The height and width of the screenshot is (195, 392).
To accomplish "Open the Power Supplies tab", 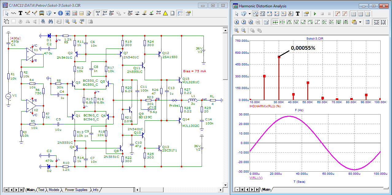I will click(76, 190).
